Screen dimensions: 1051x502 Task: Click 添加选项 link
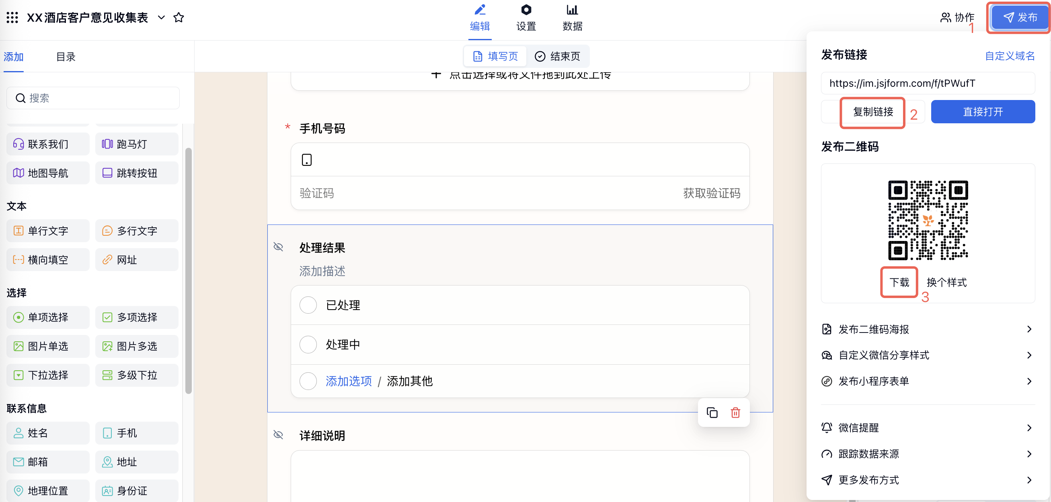349,381
